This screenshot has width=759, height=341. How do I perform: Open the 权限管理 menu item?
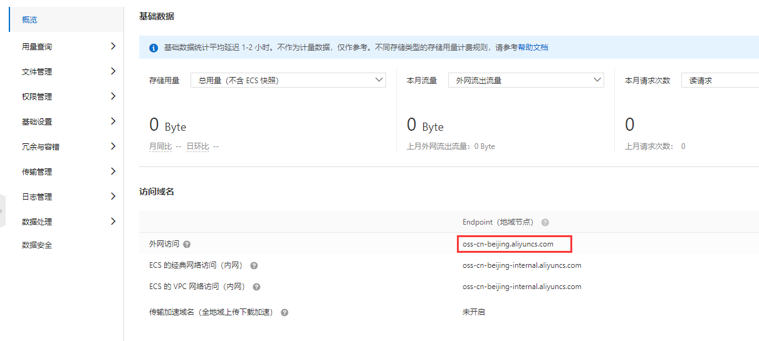coord(66,96)
